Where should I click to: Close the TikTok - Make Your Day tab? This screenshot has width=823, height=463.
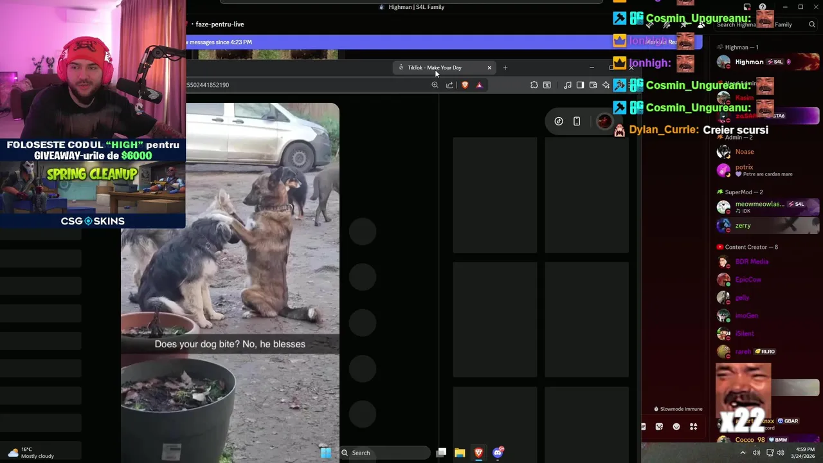click(489, 68)
